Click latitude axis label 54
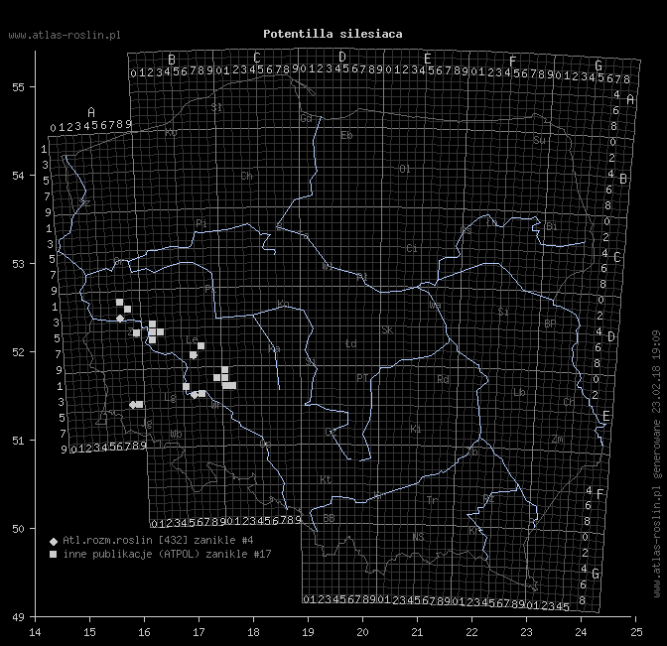The height and width of the screenshot is (646, 667). coord(18,176)
